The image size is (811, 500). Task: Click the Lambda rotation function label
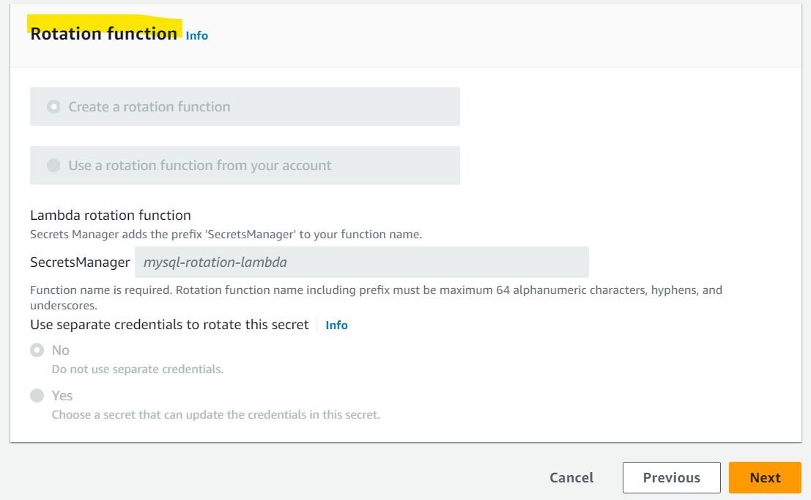point(110,215)
